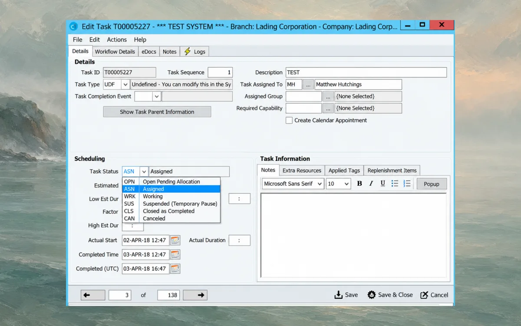The height and width of the screenshot is (326, 521).
Task: Click Show Task Parent Information button
Action: (x=157, y=112)
